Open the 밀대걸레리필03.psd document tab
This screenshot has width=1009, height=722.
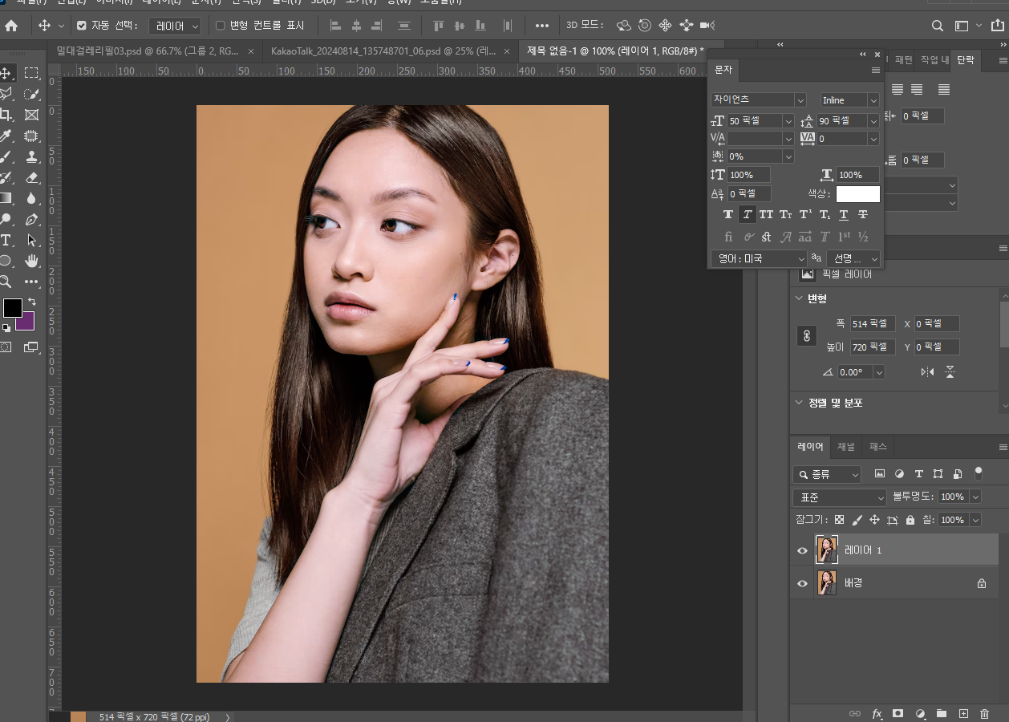click(x=148, y=51)
